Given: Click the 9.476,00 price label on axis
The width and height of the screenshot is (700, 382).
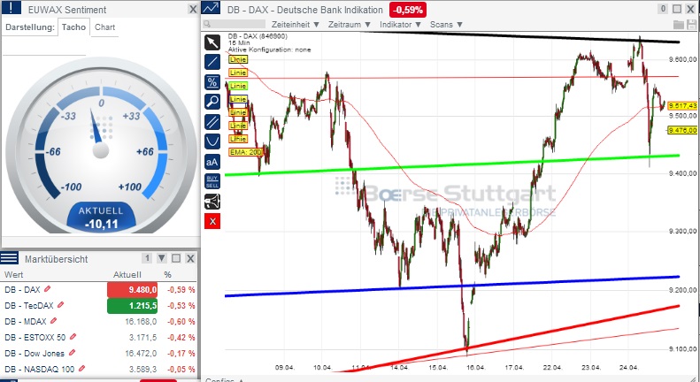Looking at the screenshot, I should click(x=682, y=130).
